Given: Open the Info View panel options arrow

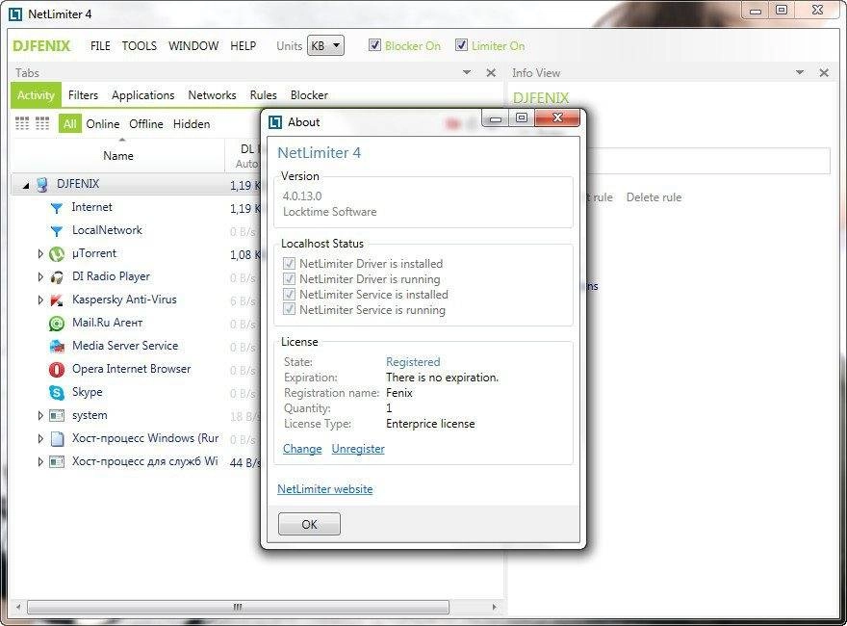Looking at the screenshot, I should pos(800,72).
